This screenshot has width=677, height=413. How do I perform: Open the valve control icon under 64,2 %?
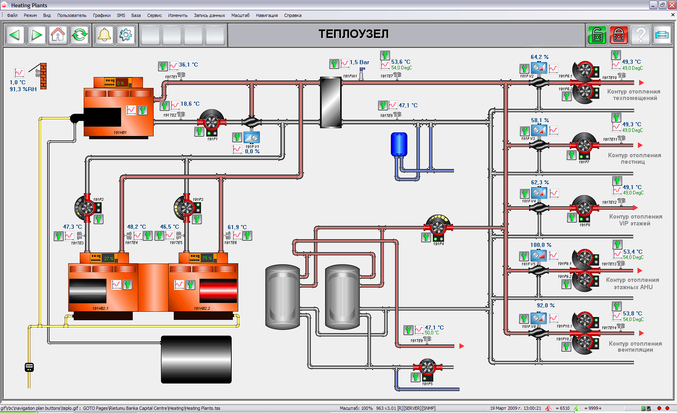[539, 68]
